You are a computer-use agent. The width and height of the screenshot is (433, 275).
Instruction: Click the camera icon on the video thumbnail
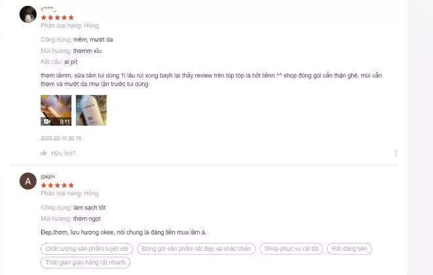click(x=47, y=122)
